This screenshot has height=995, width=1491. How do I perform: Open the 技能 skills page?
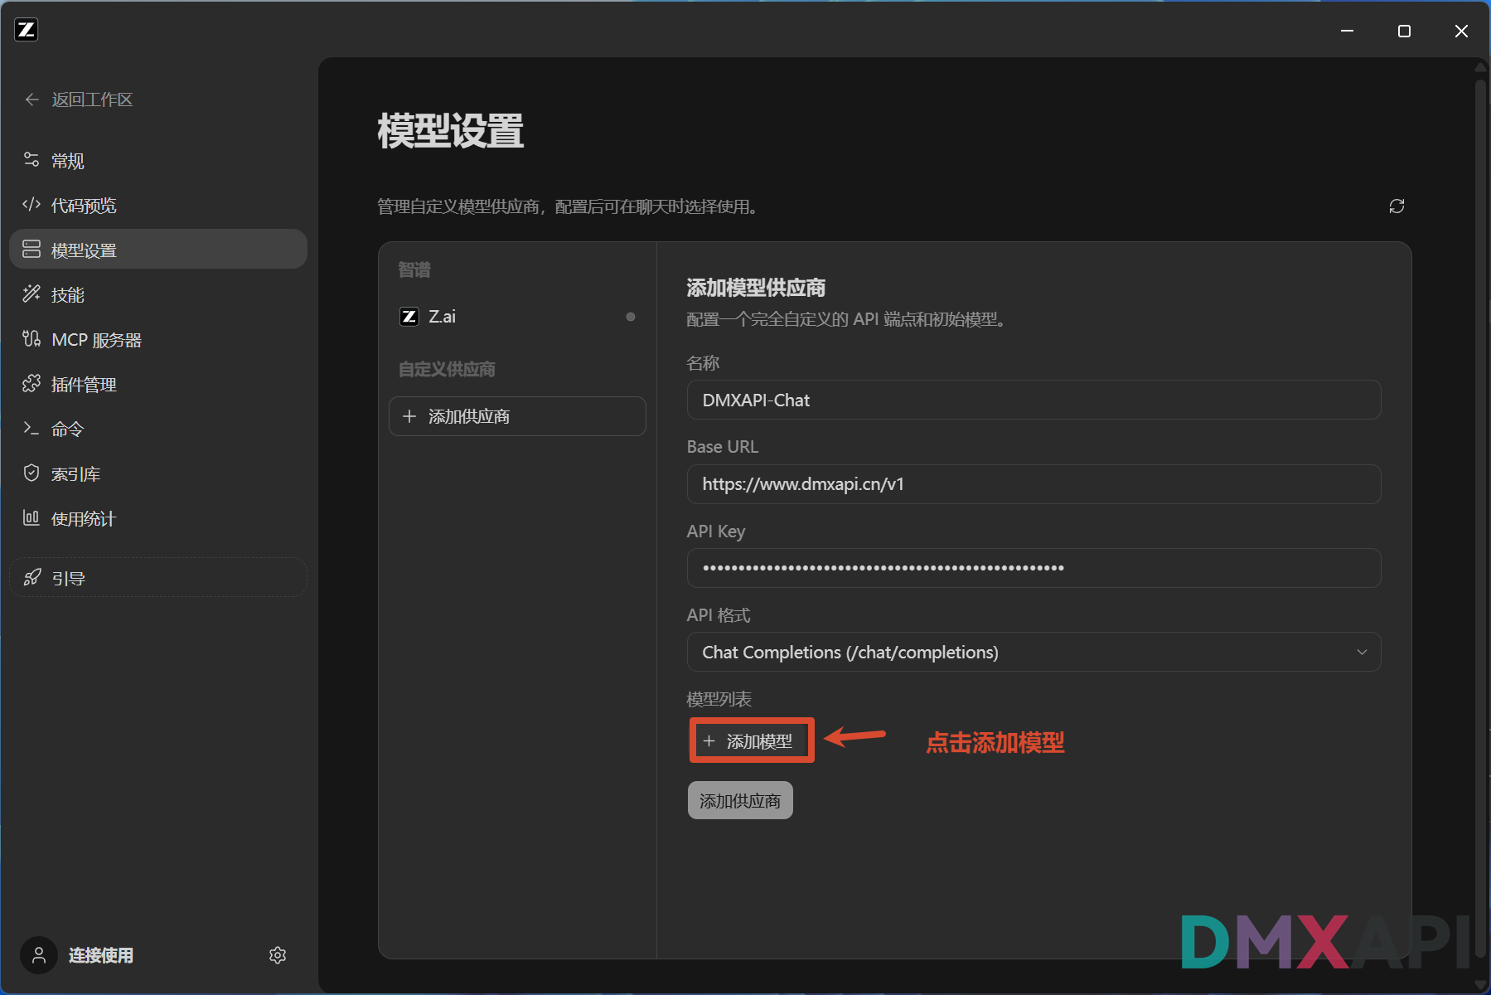click(x=157, y=294)
